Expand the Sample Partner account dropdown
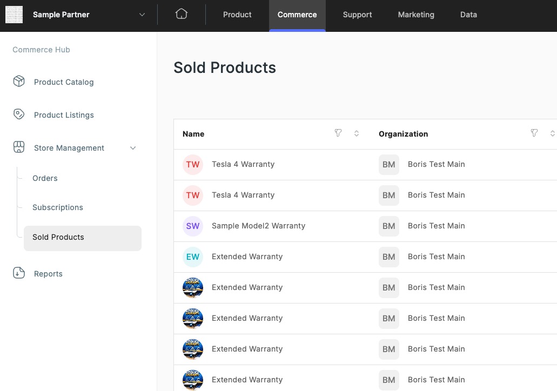The height and width of the screenshot is (391, 557). pyautogui.click(x=142, y=15)
